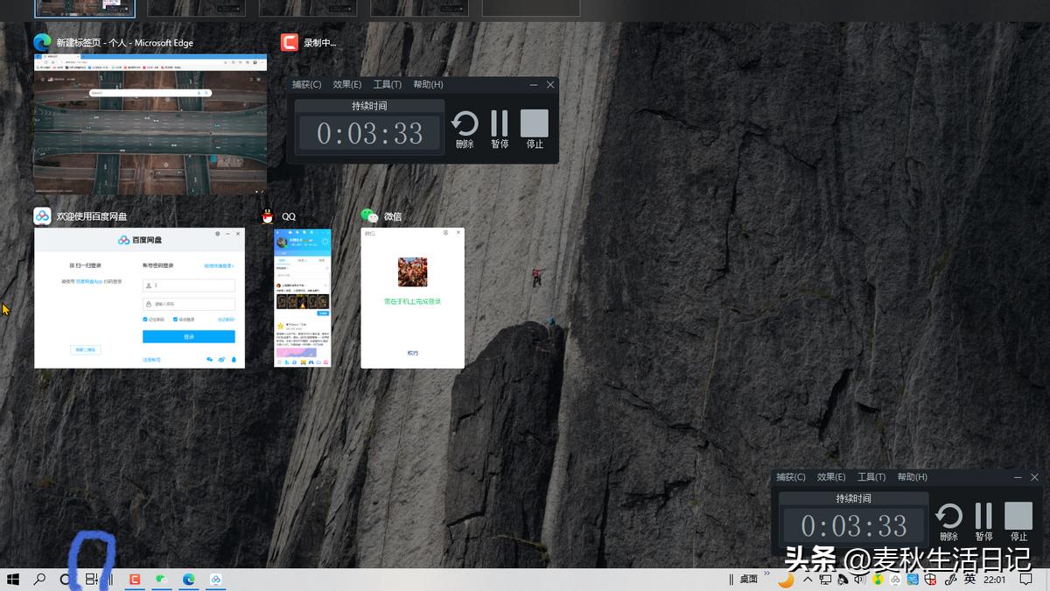
Task: Click 忘记密码 link in Baidu Netdisk
Action: (x=227, y=319)
